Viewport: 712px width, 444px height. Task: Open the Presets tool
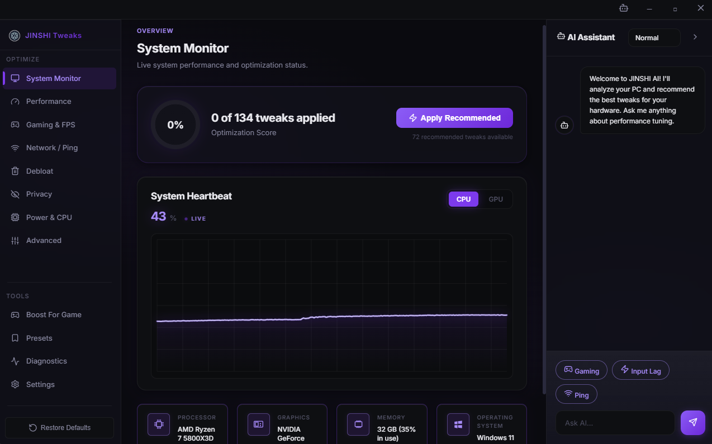pos(59,338)
